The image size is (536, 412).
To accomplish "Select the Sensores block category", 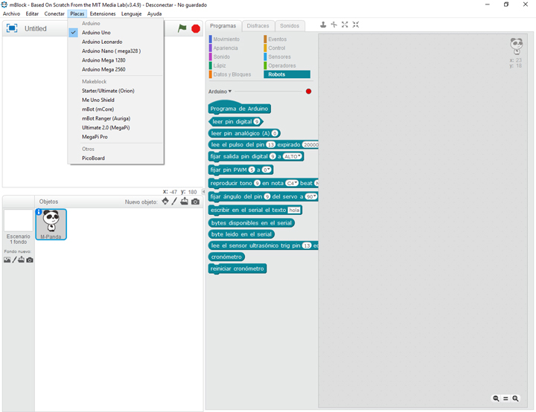I will coord(280,57).
